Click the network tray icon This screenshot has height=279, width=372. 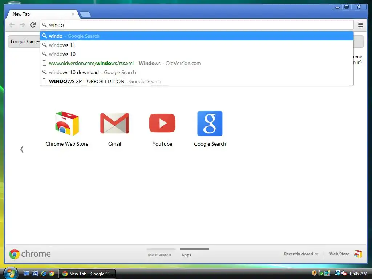pos(337,273)
